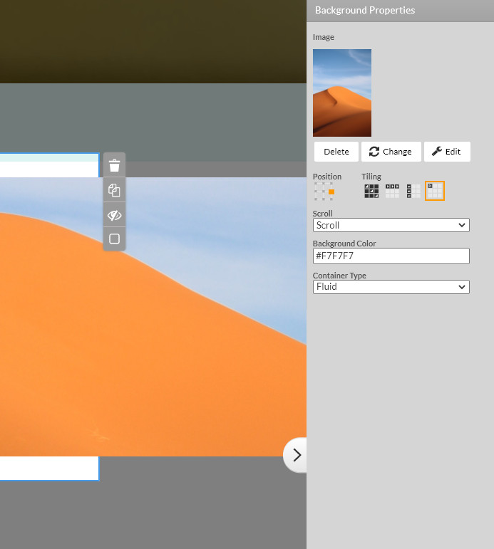
Task: Open the image editor with the Edit button
Action: click(447, 152)
